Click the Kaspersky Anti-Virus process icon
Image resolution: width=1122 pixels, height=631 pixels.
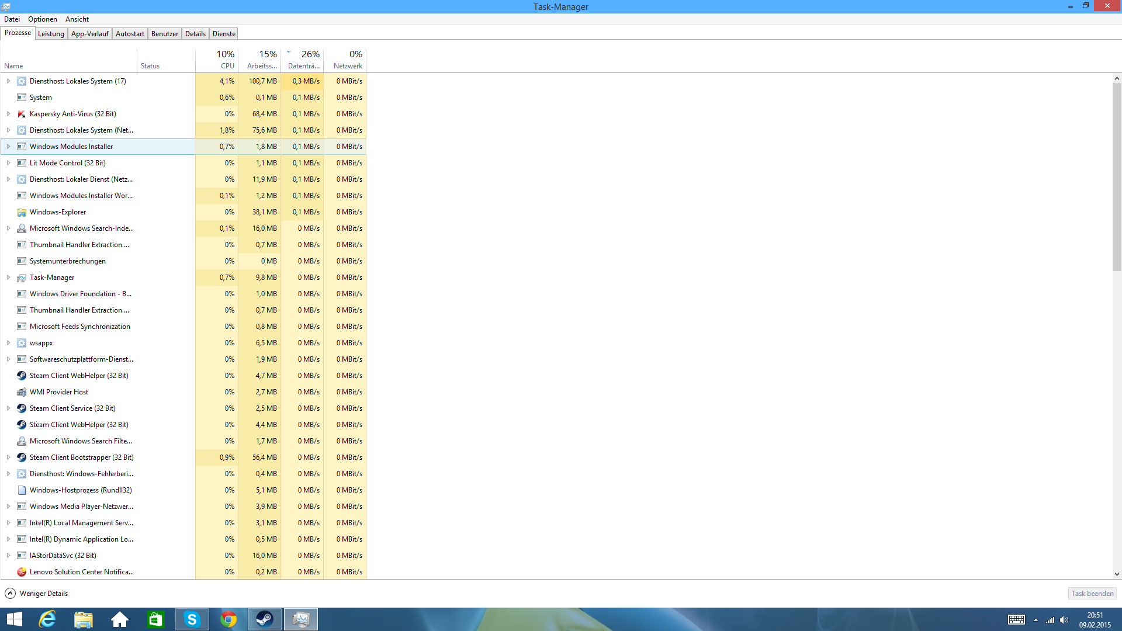(22, 114)
